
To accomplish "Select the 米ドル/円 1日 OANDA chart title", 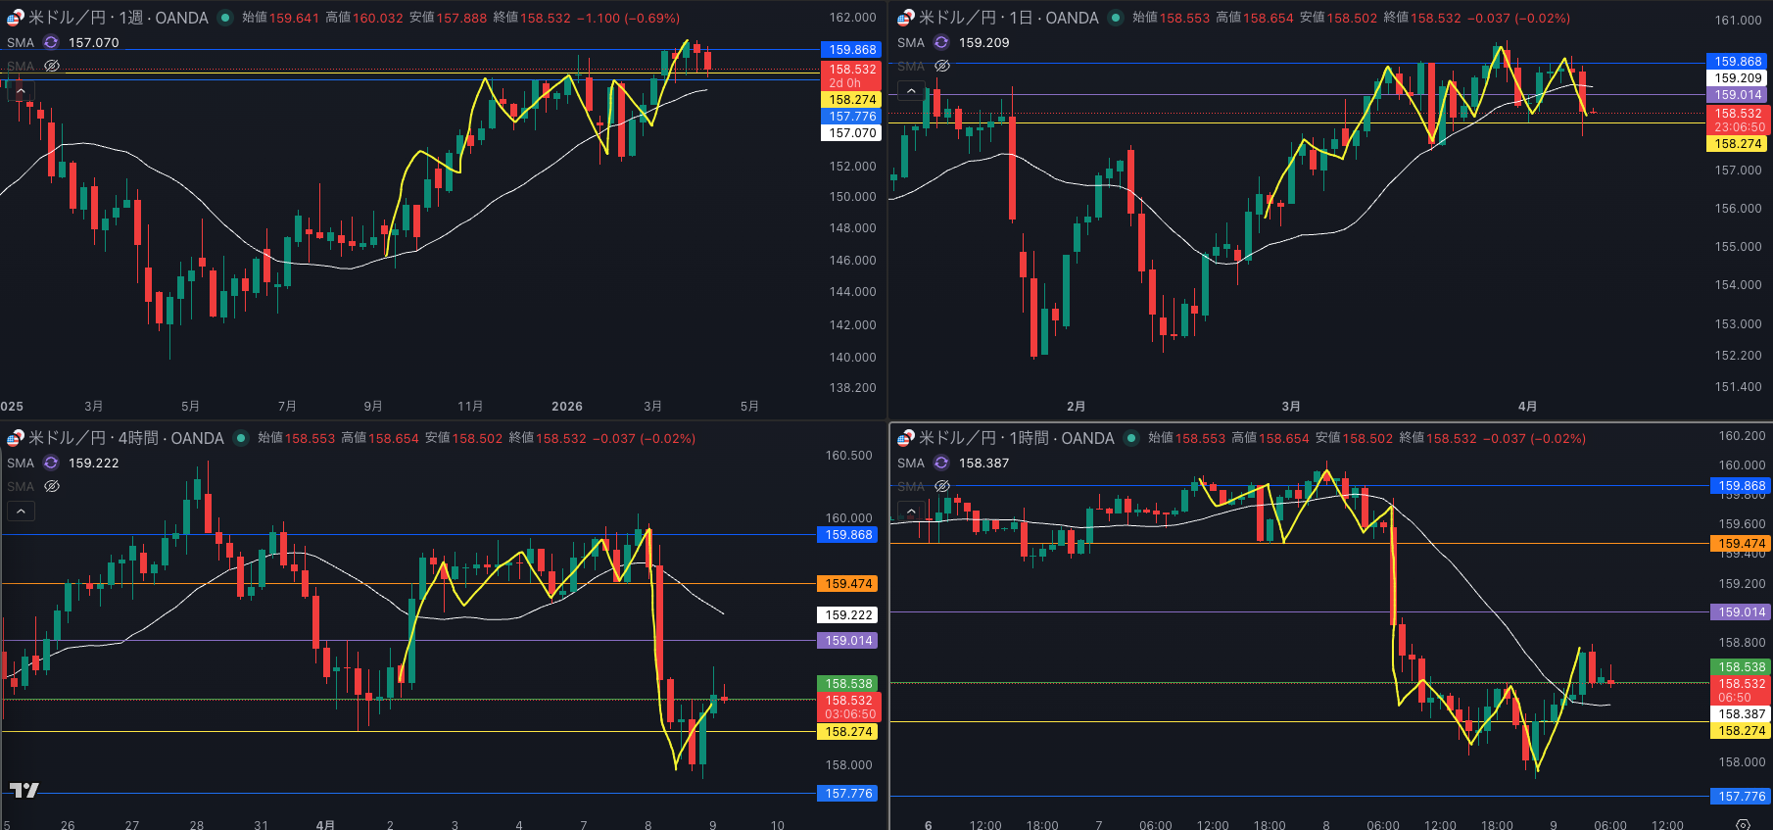I will click(x=1008, y=18).
